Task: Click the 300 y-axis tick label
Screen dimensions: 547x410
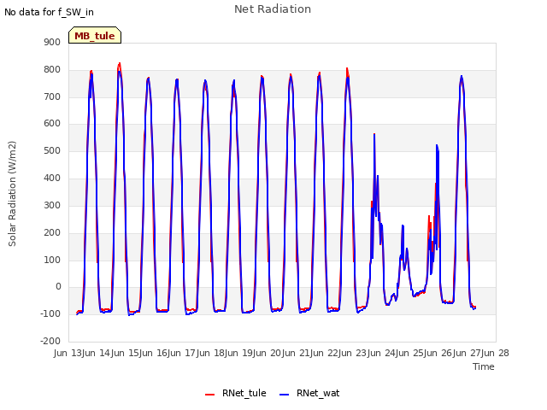Action: click(x=52, y=205)
